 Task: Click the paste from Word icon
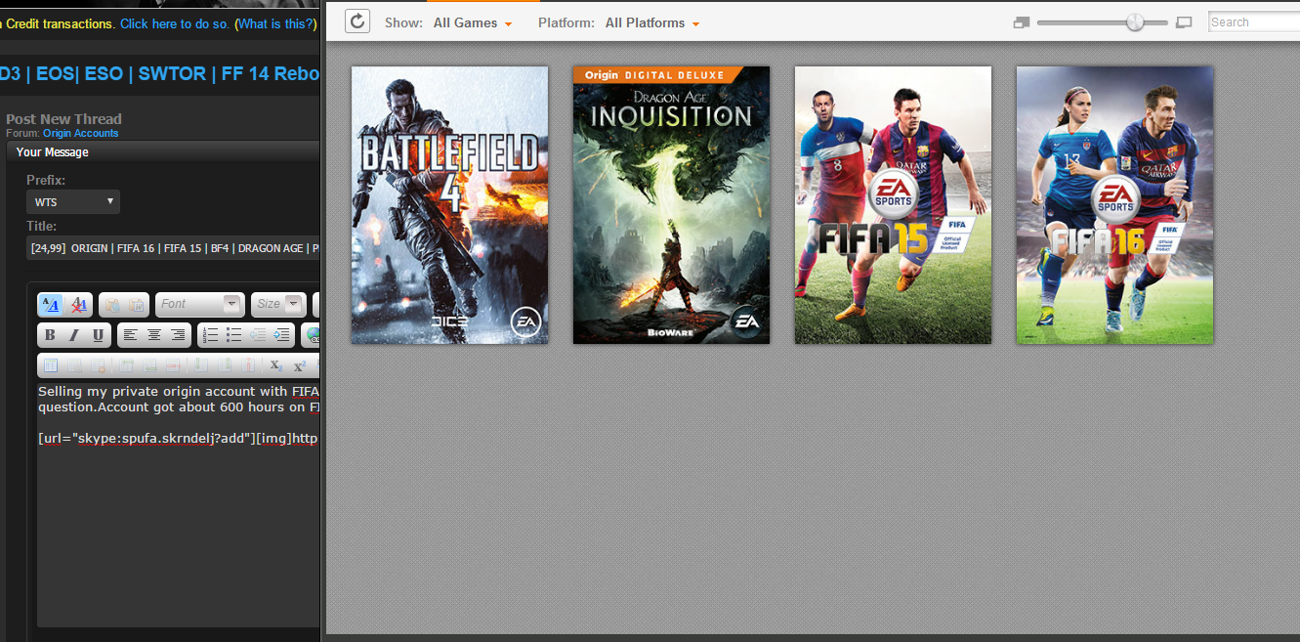(137, 305)
